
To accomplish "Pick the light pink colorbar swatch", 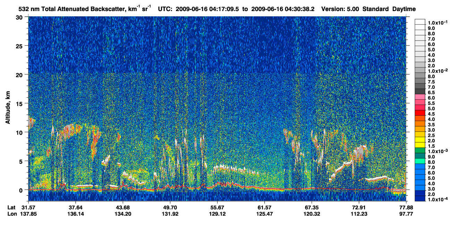I will click(x=420, y=97).
